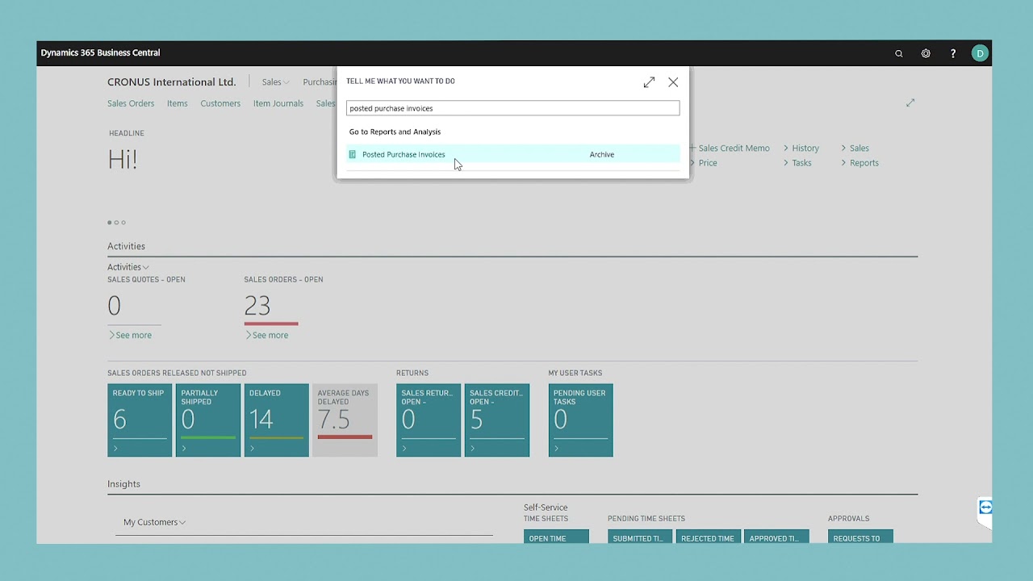Image resolution: width=1033 pixels, height=581 pixels.
Task: Open the Items navigation link
Action: click(178, 103)
